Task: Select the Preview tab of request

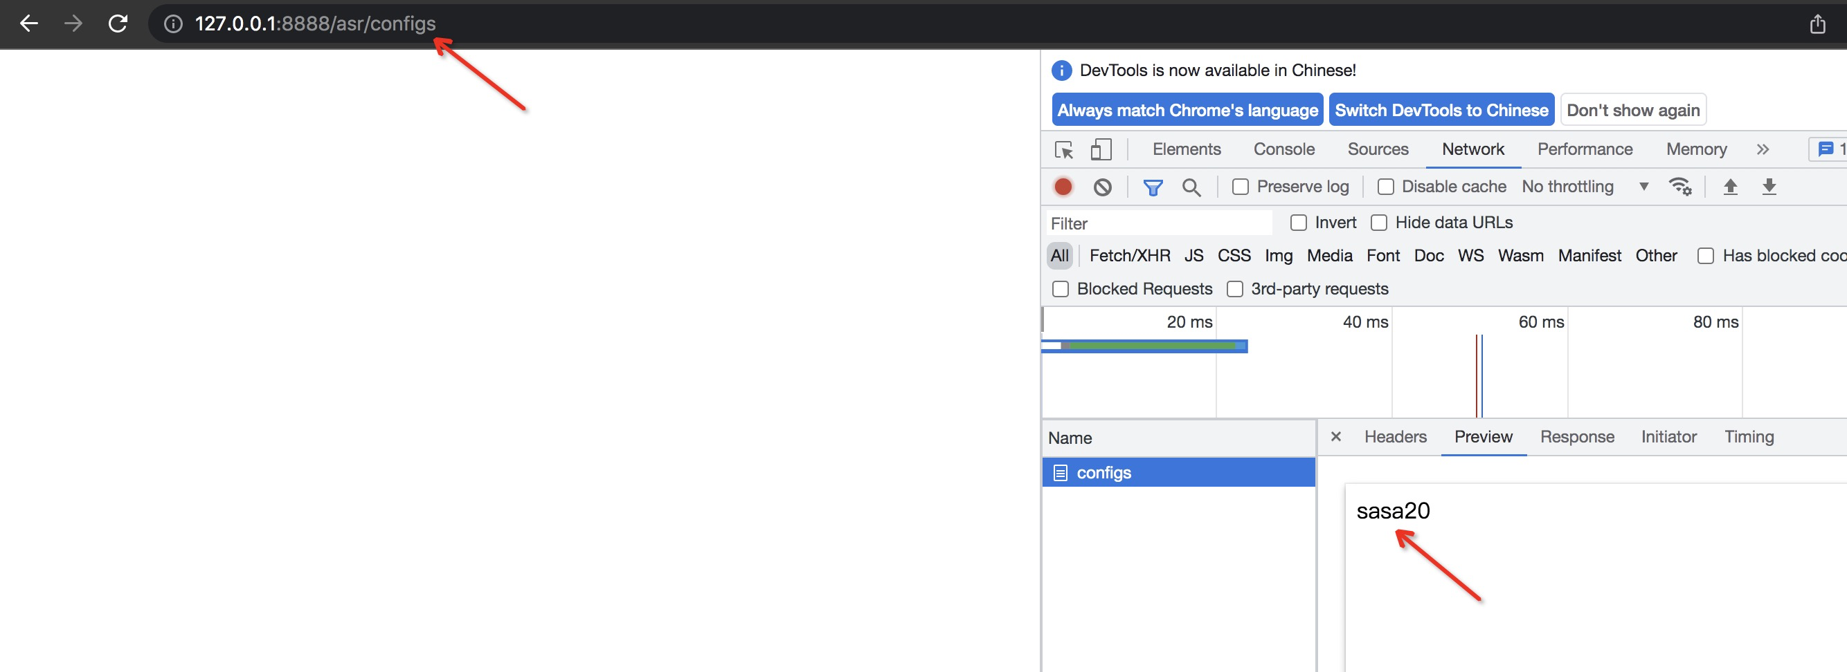Action: click(1483, 437)
